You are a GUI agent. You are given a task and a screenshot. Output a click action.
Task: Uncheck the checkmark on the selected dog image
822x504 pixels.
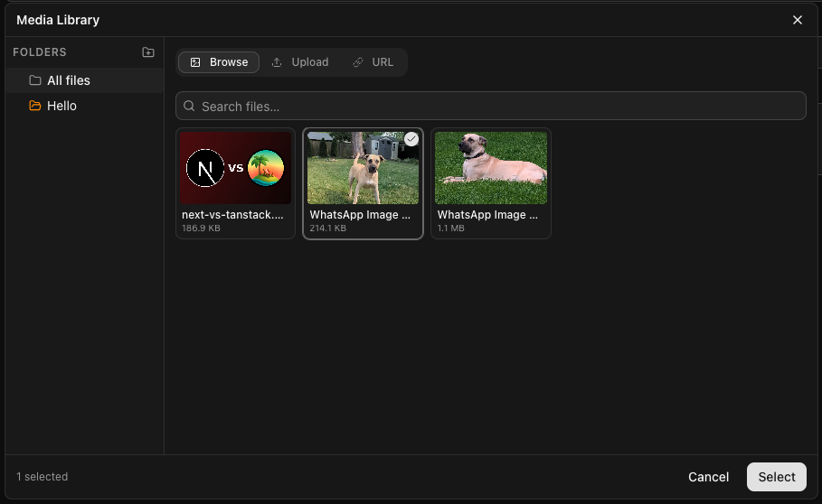(411, 139)
